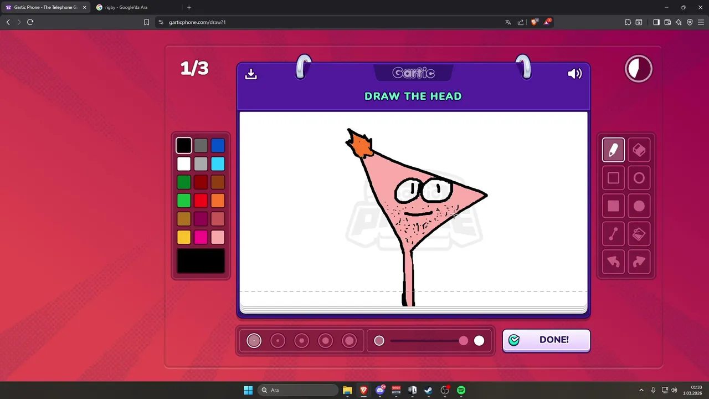Pick the yellow color swatch
Screen dimensions: 709x399
184,237
